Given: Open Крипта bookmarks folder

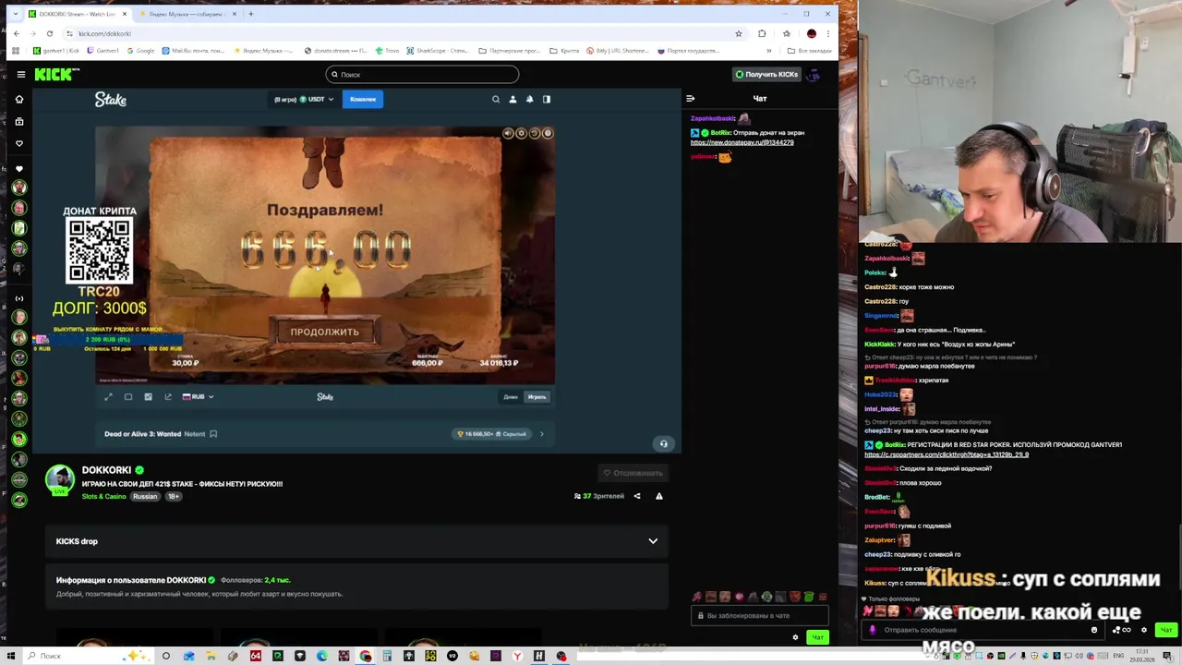Looking at the screenshot, I should point(564,51).
